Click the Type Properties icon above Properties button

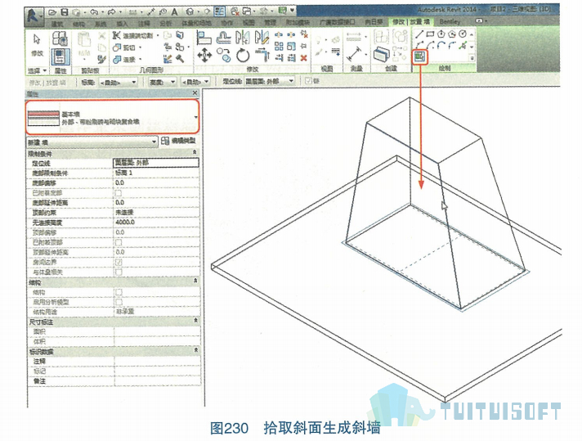(x=60, y=38)
